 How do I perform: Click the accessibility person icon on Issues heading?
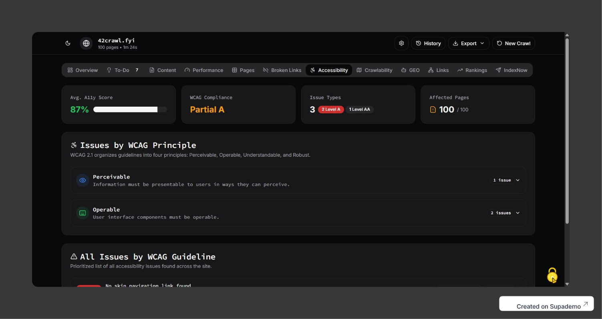[73, 145]
